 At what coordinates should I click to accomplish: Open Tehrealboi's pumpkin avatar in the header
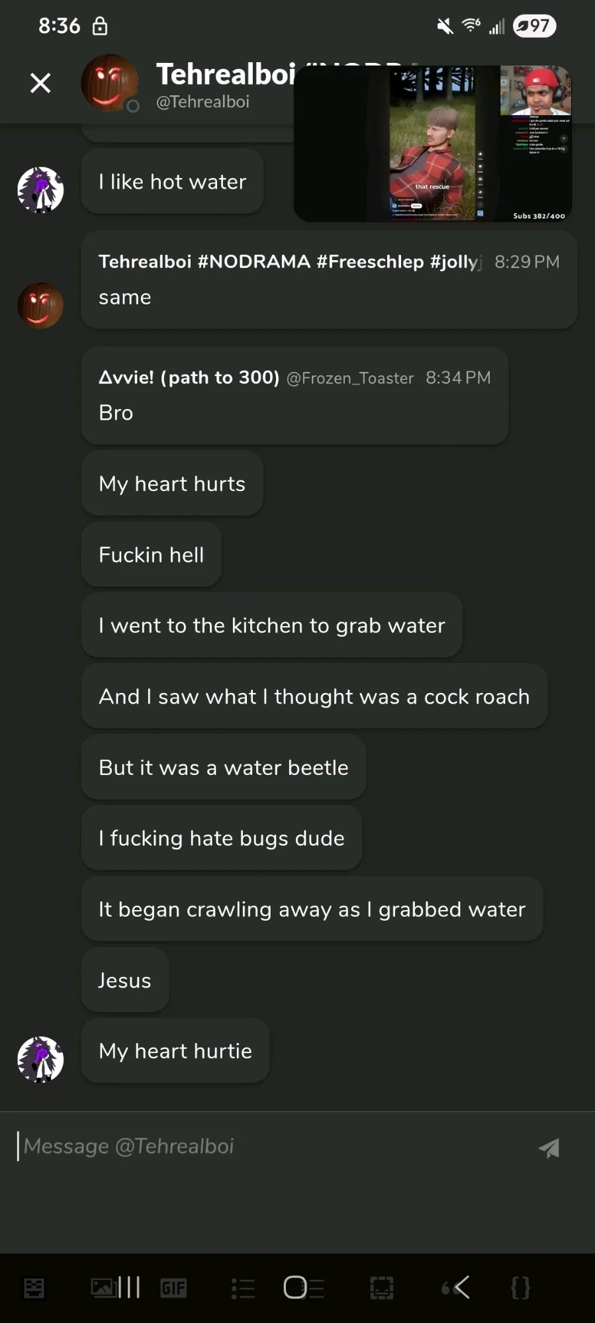[109, 83]
